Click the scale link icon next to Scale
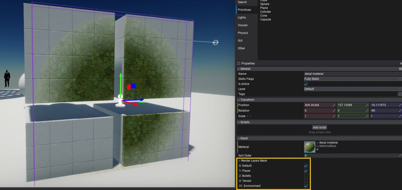 click(249, 116)
